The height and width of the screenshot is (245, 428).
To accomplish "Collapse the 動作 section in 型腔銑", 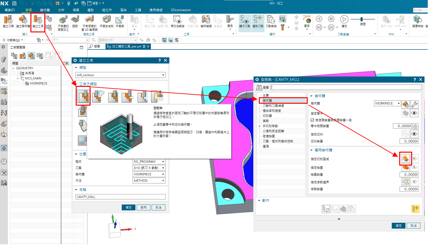I will click(259, 201).
